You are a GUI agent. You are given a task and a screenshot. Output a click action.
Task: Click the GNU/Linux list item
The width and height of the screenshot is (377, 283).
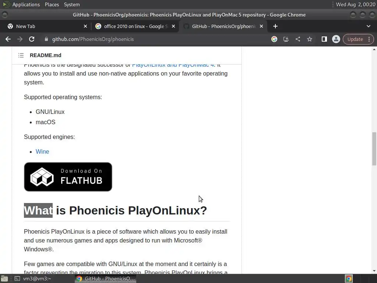[x=50, y=112]
